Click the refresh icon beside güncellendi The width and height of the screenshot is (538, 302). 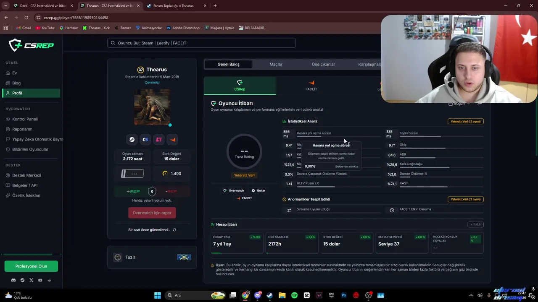pyautogui.click(x=174, y=230)
